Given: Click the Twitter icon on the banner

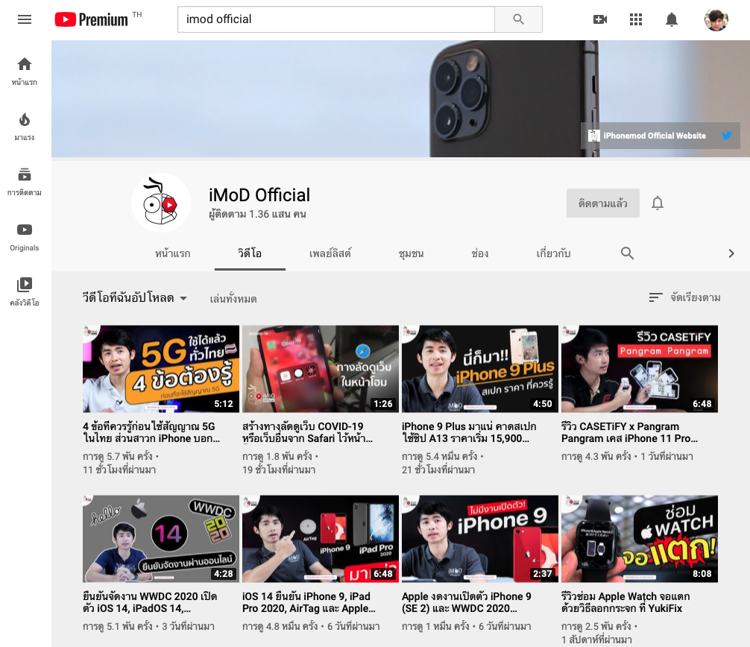Looking at the screenshot, I should tap(726, 136).
